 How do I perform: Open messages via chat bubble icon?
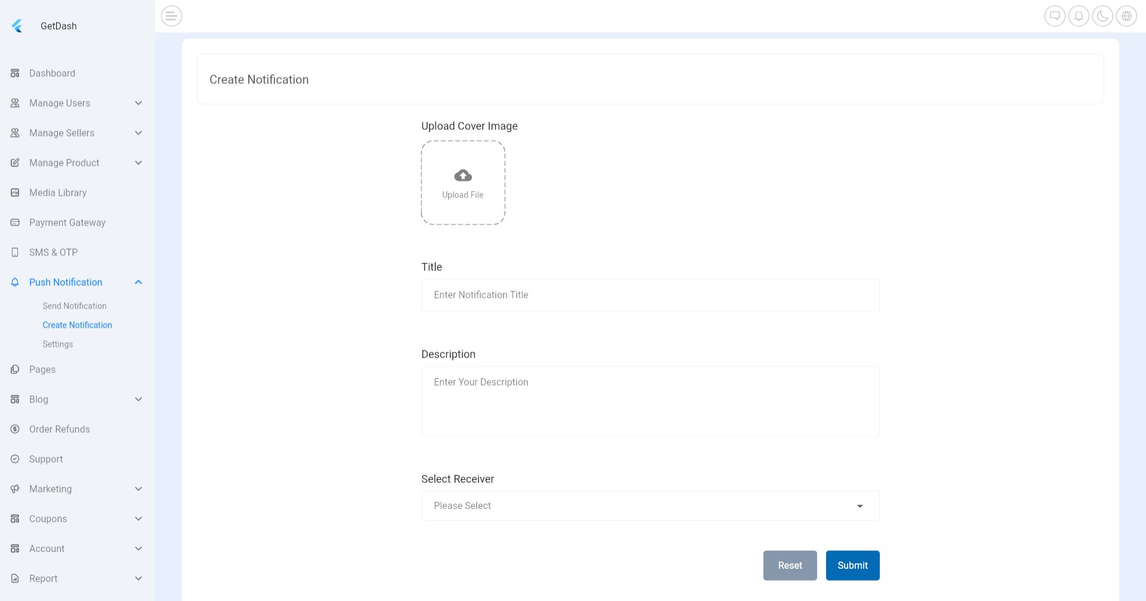[x=1055, y=16]
